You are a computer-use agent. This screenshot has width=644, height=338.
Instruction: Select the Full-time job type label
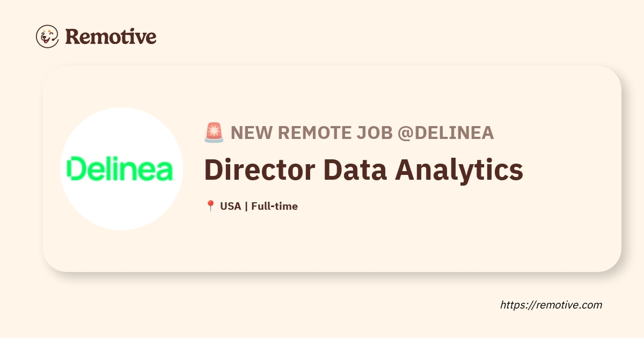tap(274, 206)
